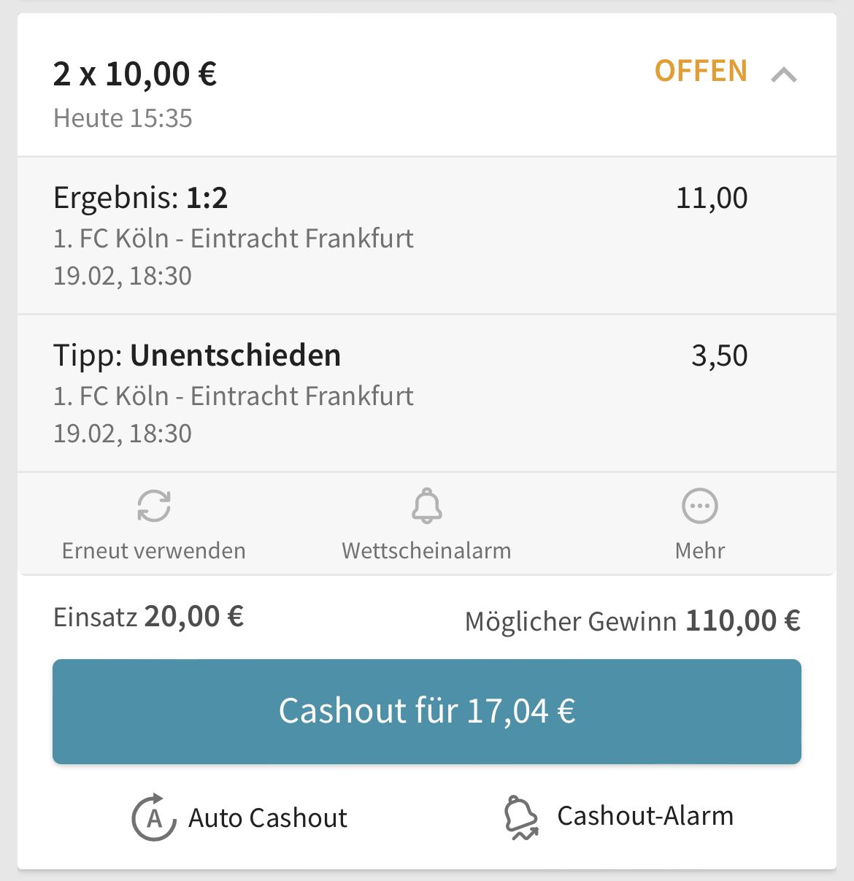Click the Wettscheinalarm text label
The height and width of the screenshot is (881, 854).
pyautogui.click(x=427, y=550)
